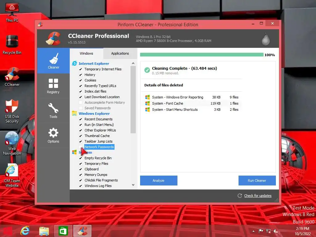Toggle Empty Recycle Bin checkbox

pos(81,158)
